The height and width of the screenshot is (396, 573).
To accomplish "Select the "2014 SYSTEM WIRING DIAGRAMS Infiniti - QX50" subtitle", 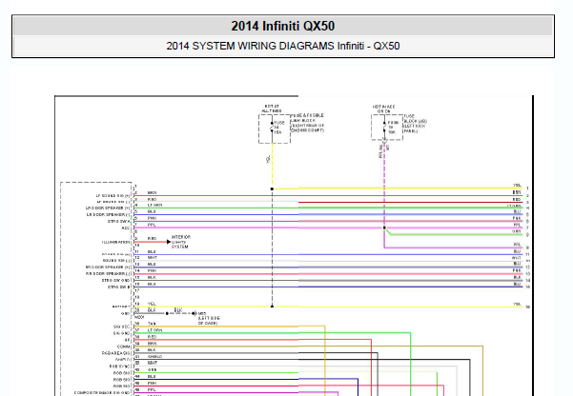I will (283, 46).
